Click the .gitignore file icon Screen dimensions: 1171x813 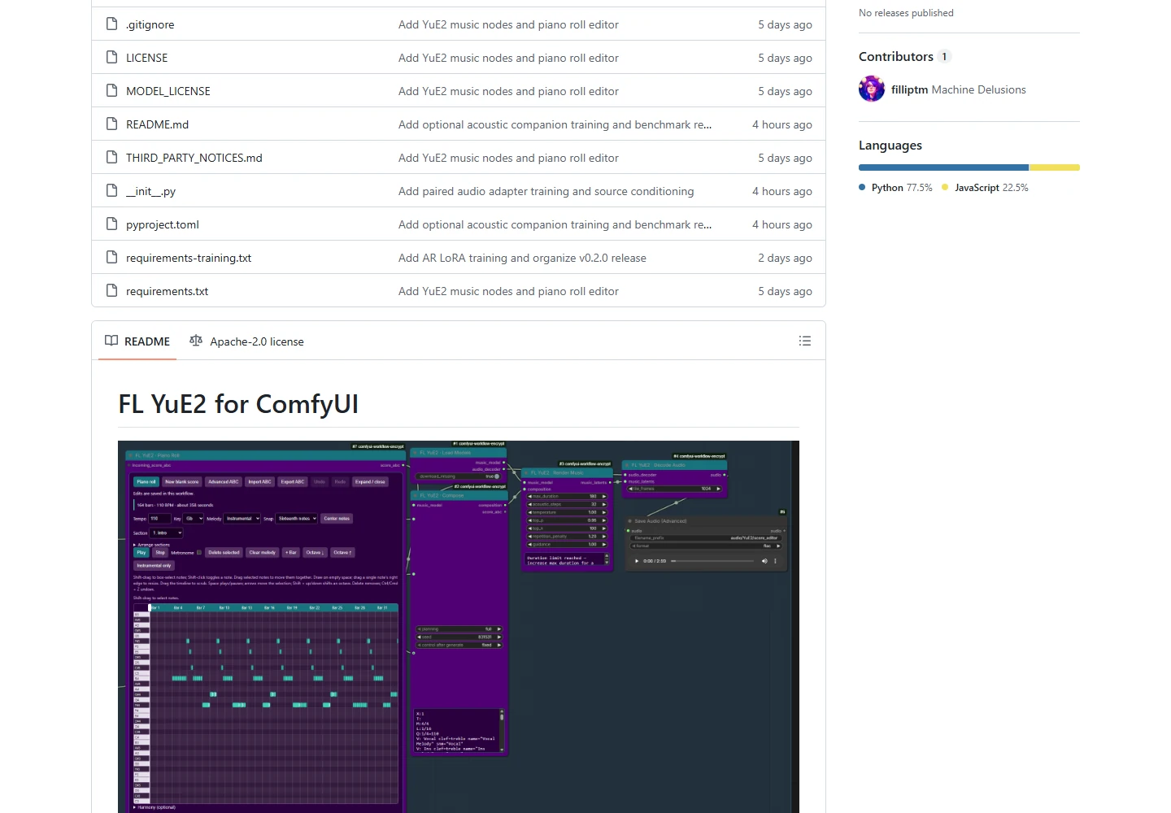[x=112, y=24]
